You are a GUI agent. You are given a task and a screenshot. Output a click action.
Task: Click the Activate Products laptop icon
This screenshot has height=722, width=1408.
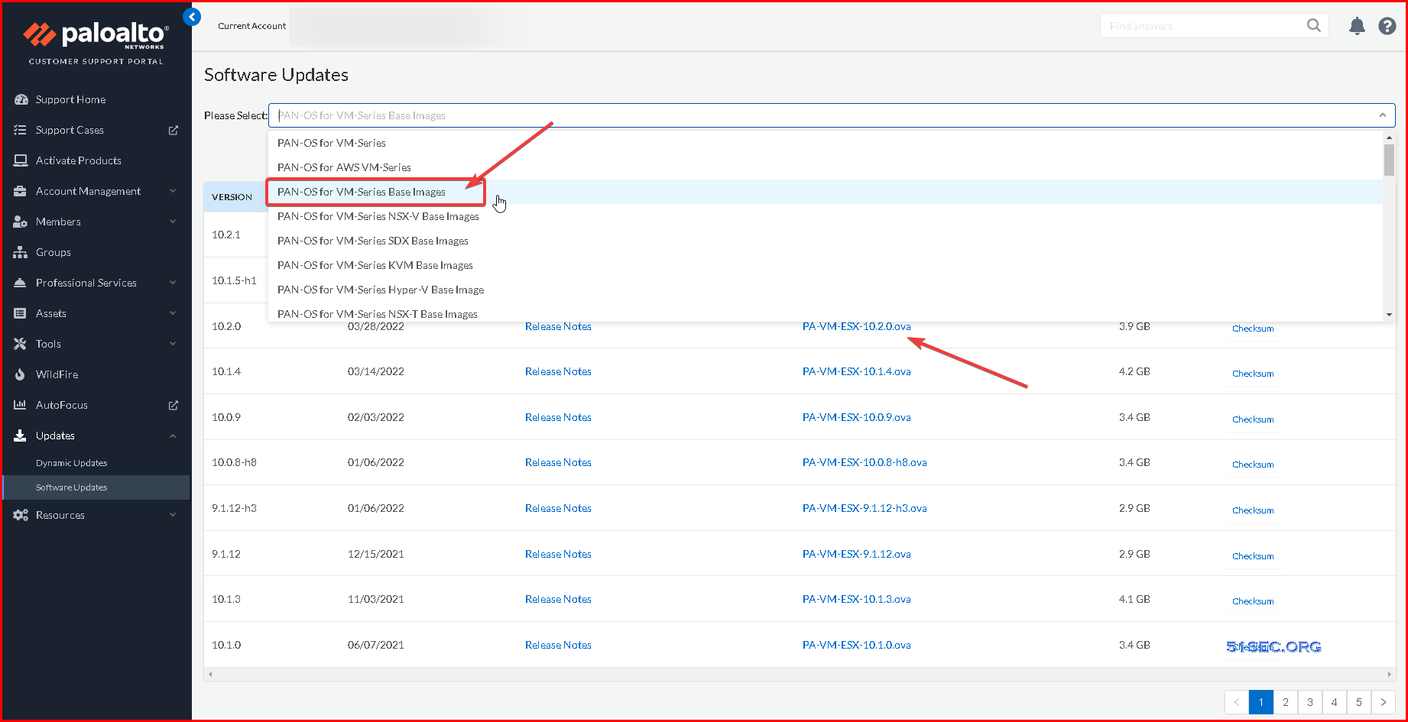[x=21, y=160]
